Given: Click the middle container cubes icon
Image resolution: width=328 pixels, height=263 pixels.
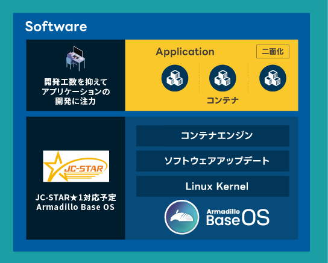Looking at the screenshot, I should [222, 78].
